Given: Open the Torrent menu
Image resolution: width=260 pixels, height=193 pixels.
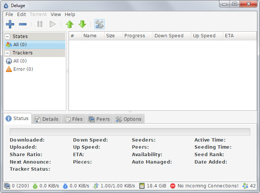Looking at the screenshot, I should [x=38, y=15].
